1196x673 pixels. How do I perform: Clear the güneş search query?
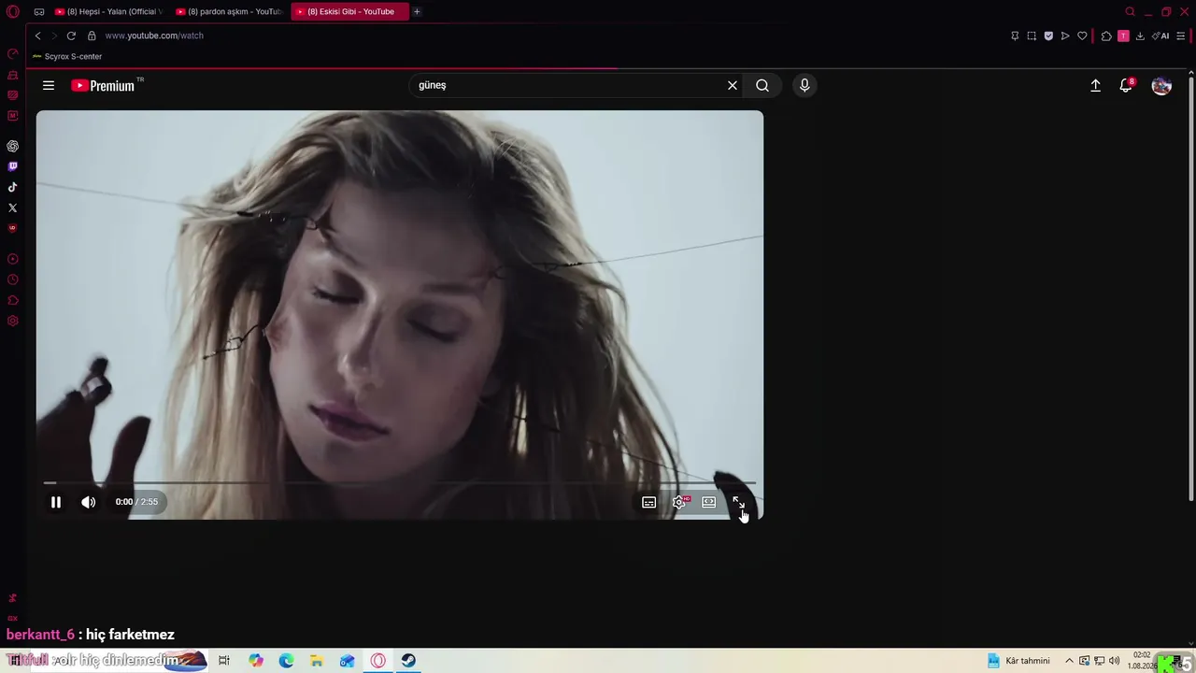[733, 85]
